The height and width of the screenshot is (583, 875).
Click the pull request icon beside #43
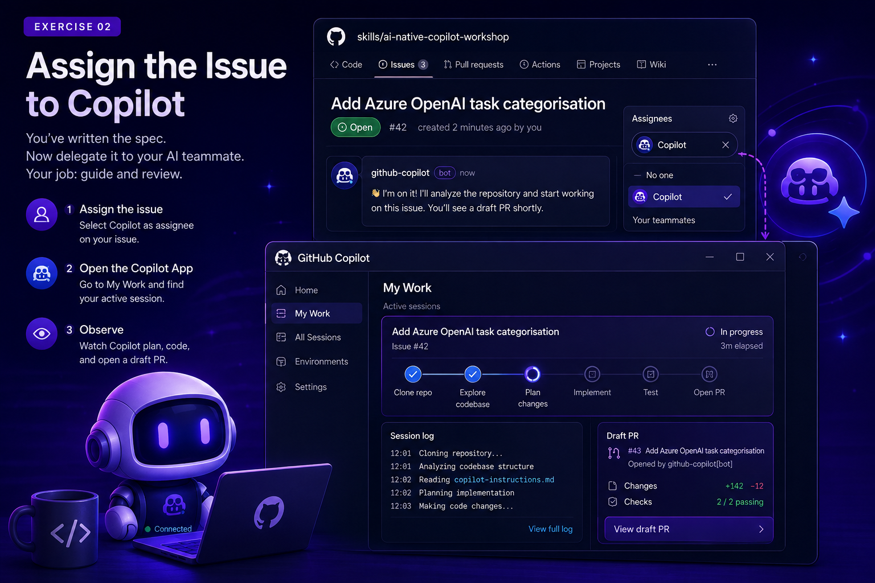614,453
